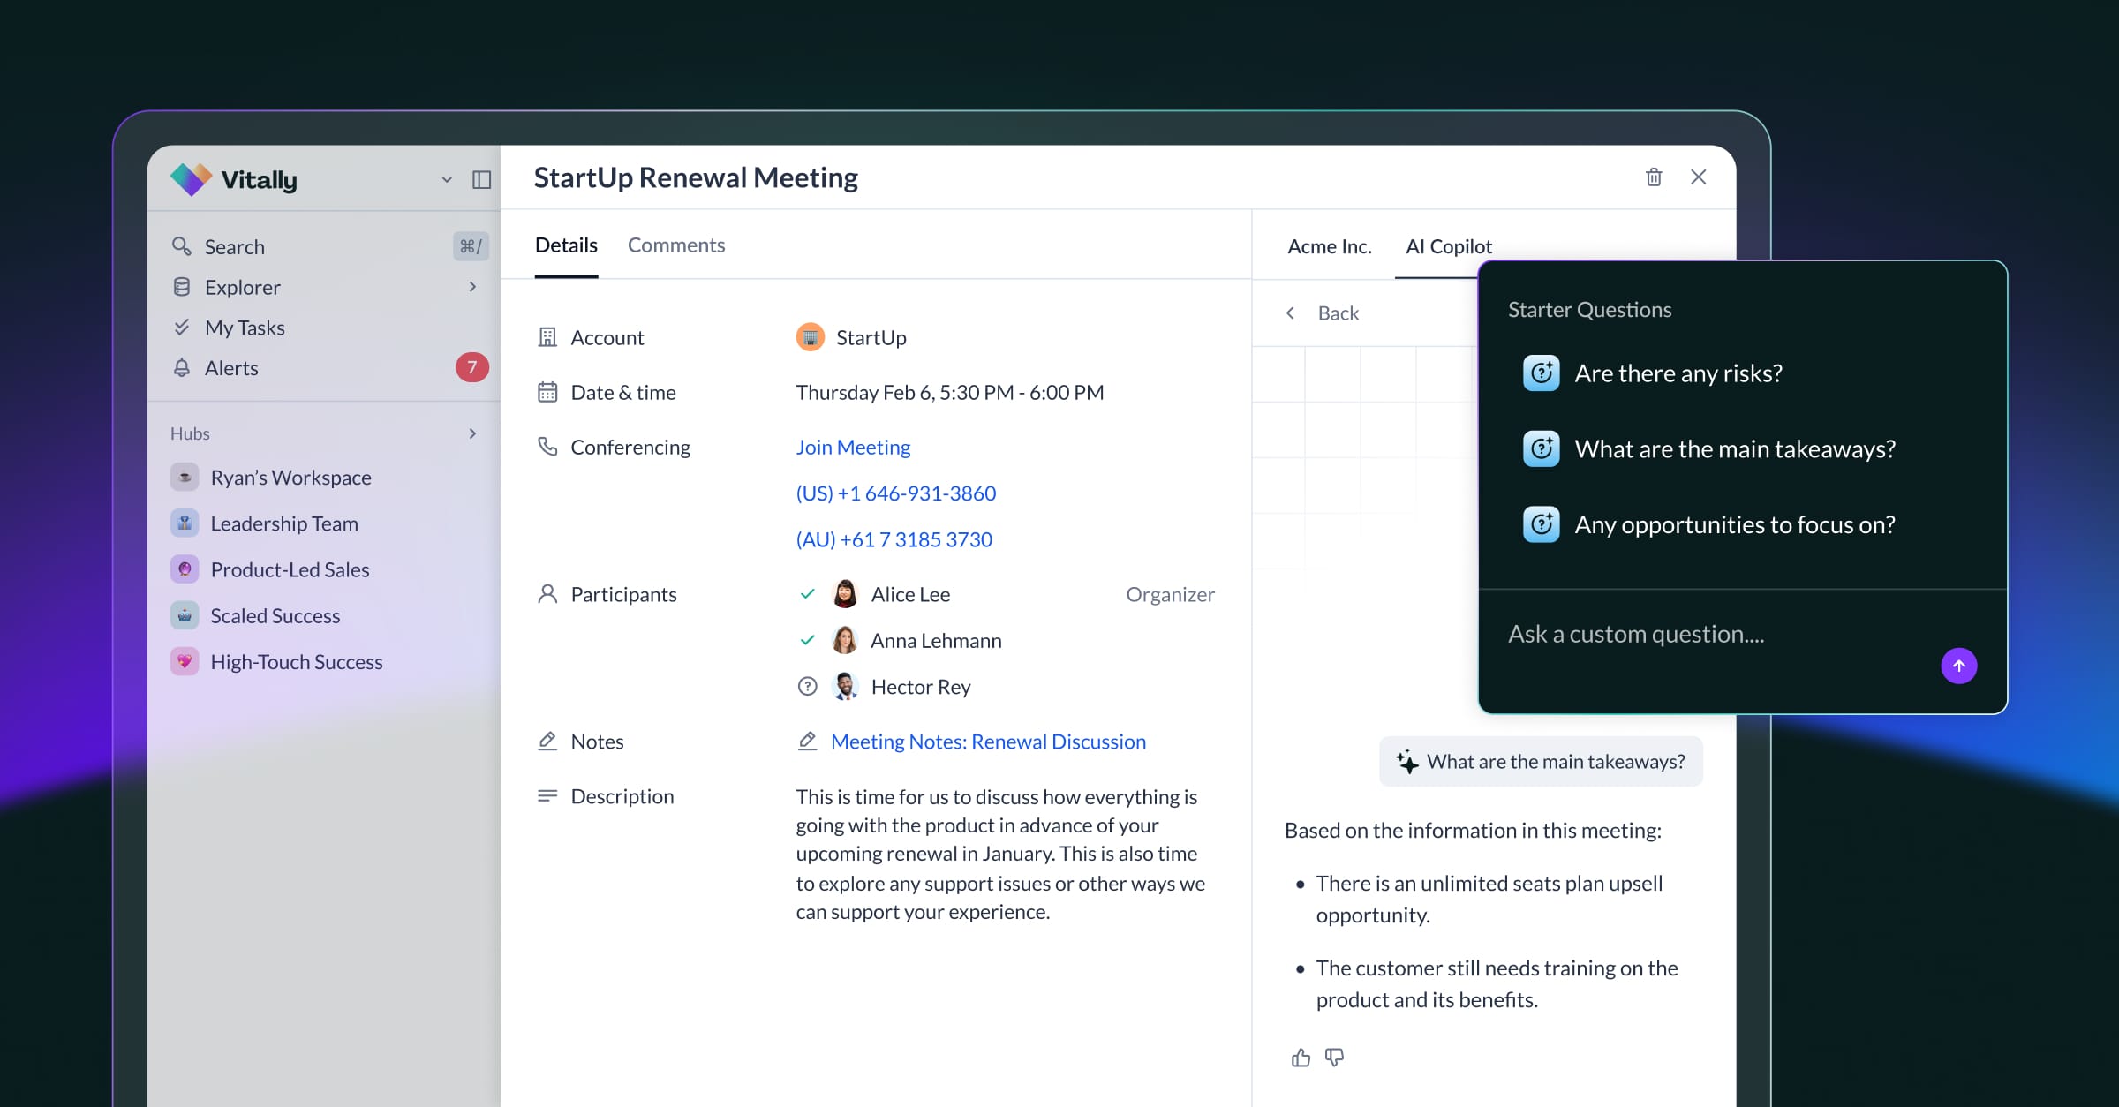Open Meeting Notes: Renewal Discussion link

tap(987, 742)
